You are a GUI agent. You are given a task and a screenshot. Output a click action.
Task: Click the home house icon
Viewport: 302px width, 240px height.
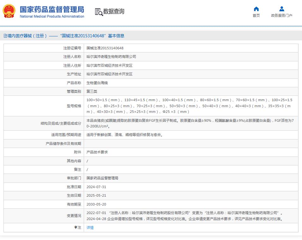(x=256, y=9)
